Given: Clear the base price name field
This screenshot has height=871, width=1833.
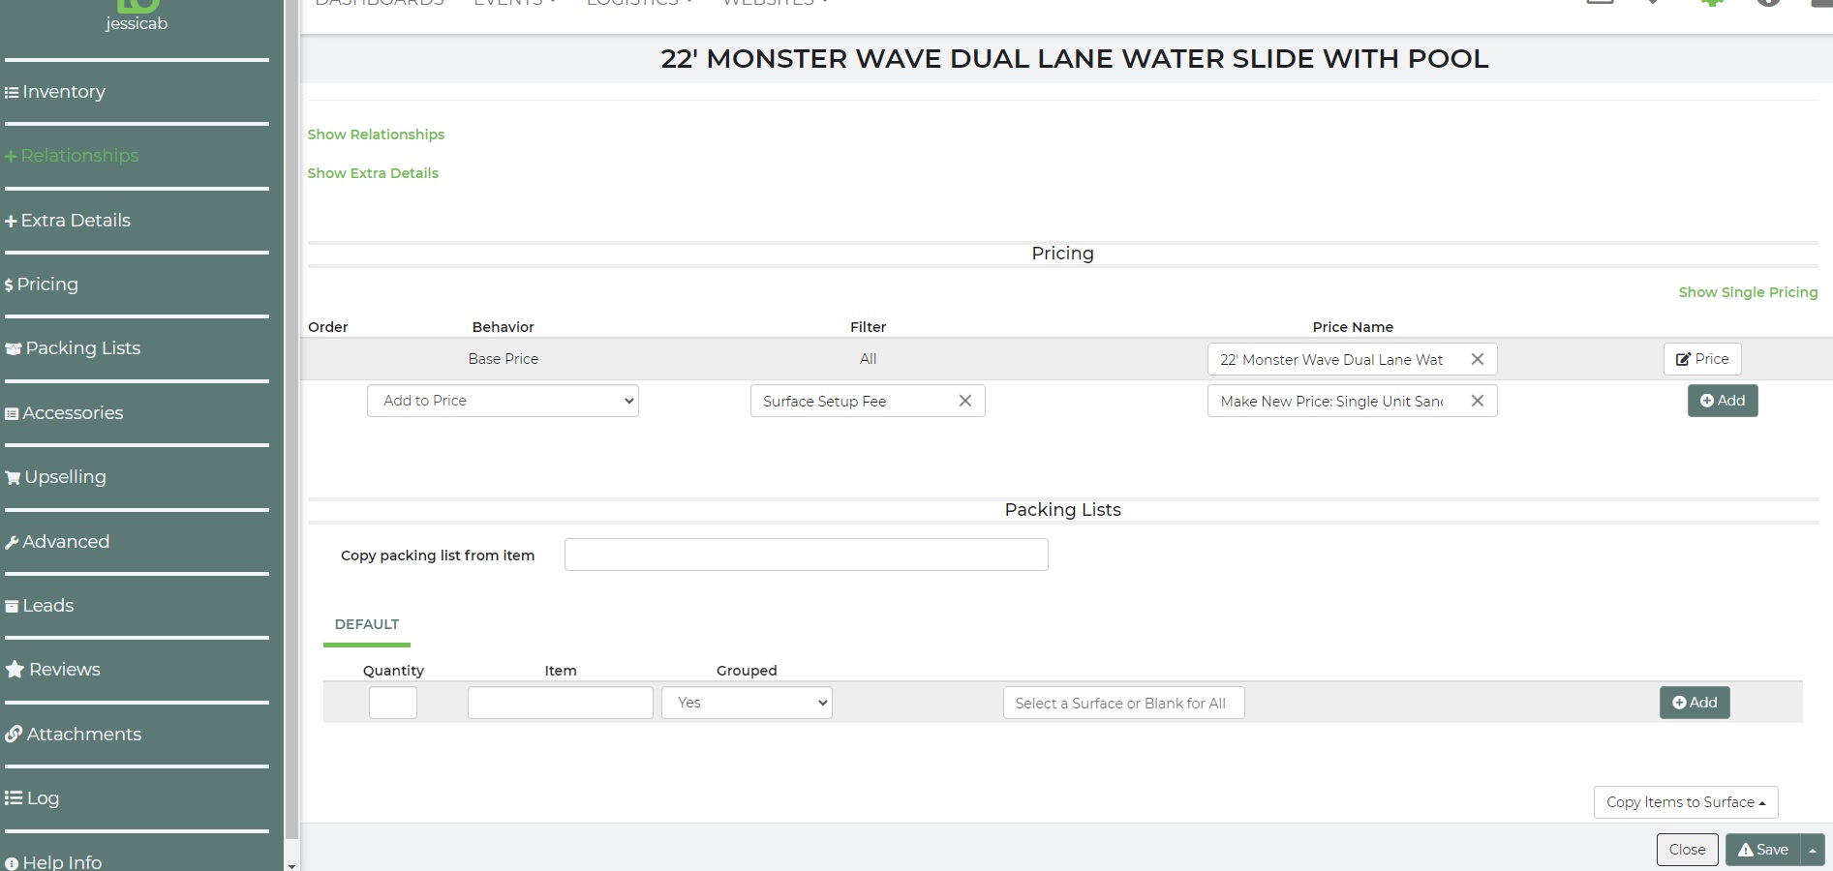Looking at the screenshot, I should click(x=1477, y=359).
